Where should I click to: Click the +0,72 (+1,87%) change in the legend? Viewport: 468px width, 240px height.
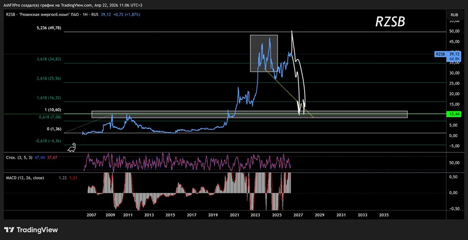point(127,14)
